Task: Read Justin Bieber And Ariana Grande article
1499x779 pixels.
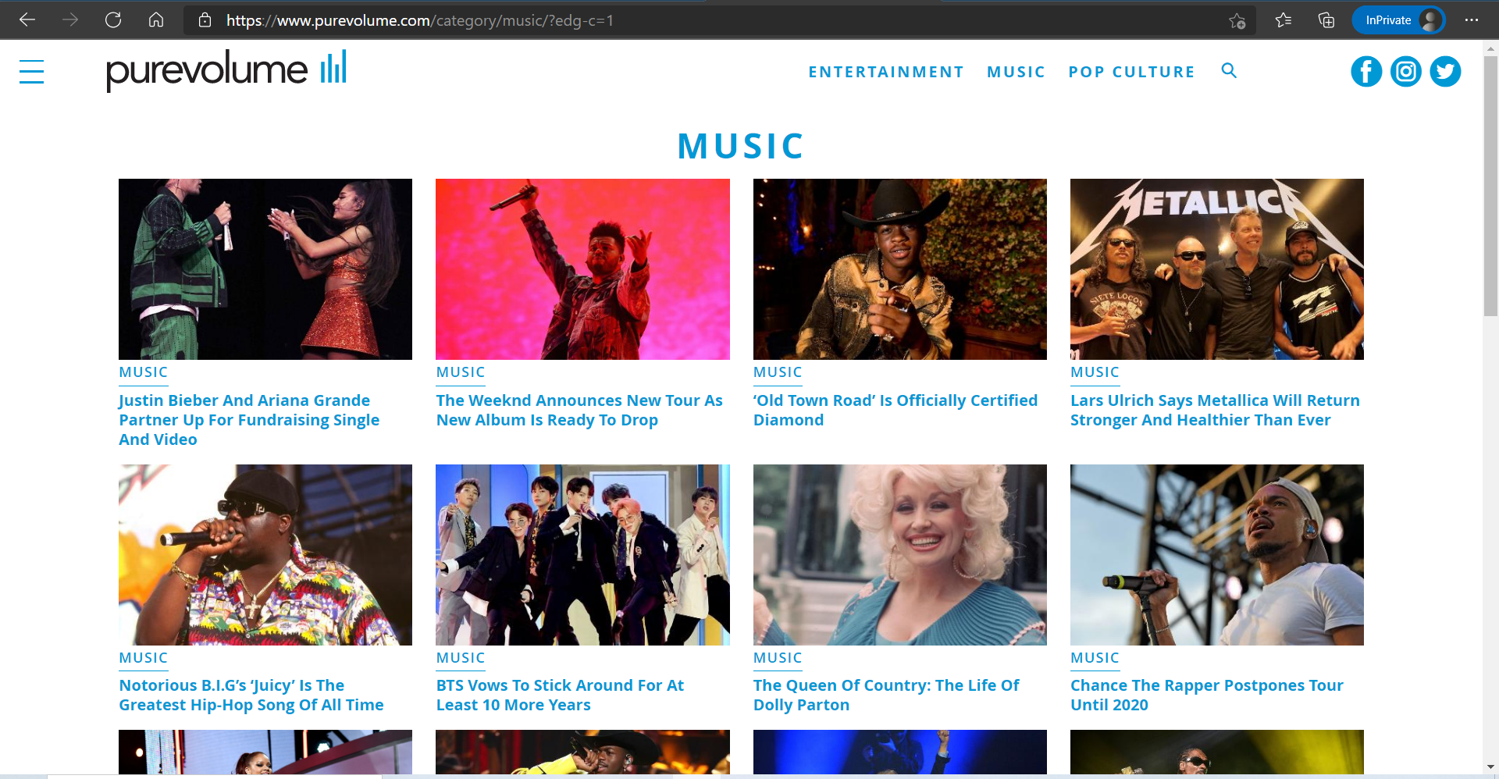Action: [249, 420]
